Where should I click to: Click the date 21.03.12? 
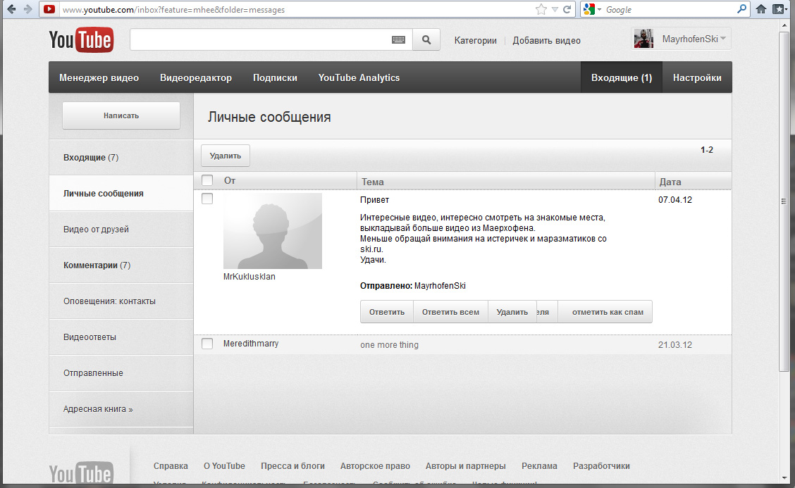675,345
